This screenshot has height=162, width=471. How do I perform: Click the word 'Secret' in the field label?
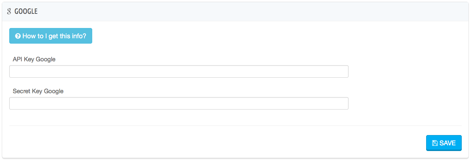[21, 91]
